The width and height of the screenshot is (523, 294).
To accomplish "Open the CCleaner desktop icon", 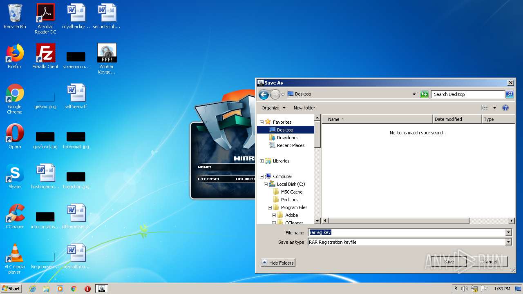I will 15,216.
